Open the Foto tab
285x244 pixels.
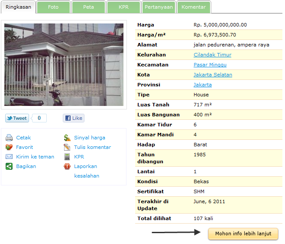(53, 7)
